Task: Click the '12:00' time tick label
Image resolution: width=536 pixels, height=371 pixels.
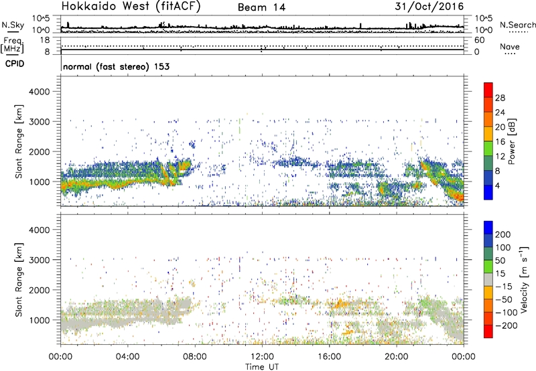Action: coord(262,357)
